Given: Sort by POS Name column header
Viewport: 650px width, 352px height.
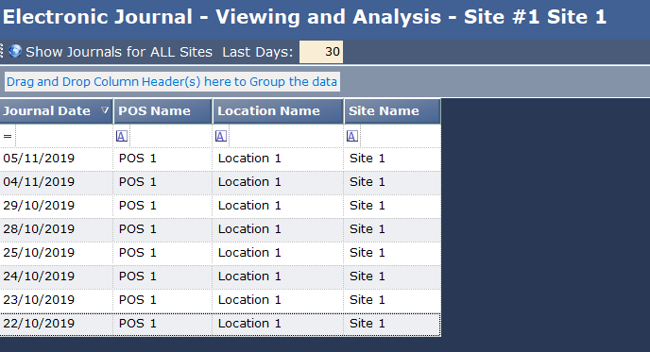Looking at the screenshot, I should (162, 111).
